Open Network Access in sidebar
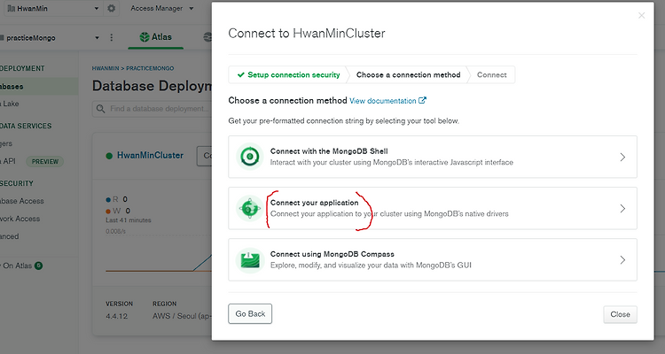Image resolution: width=665 pixels, height=354 pixels. click(20, 219)
